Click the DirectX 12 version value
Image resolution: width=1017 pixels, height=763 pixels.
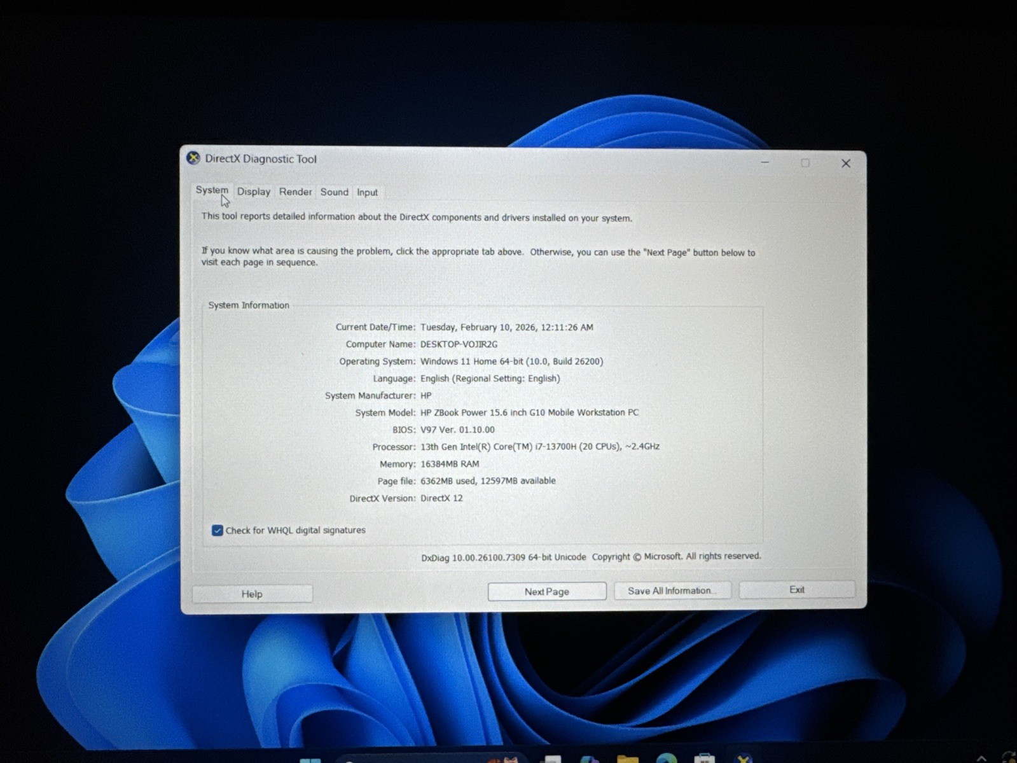pyautogui.click(x=441, y=498)
